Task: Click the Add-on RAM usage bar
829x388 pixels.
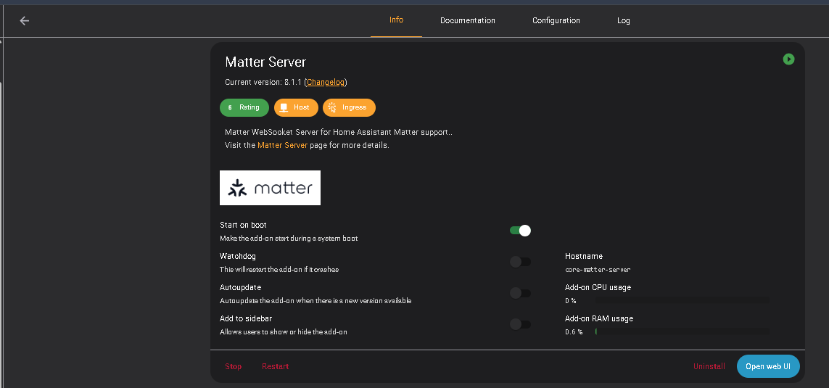Action: [x=682, y=331]
